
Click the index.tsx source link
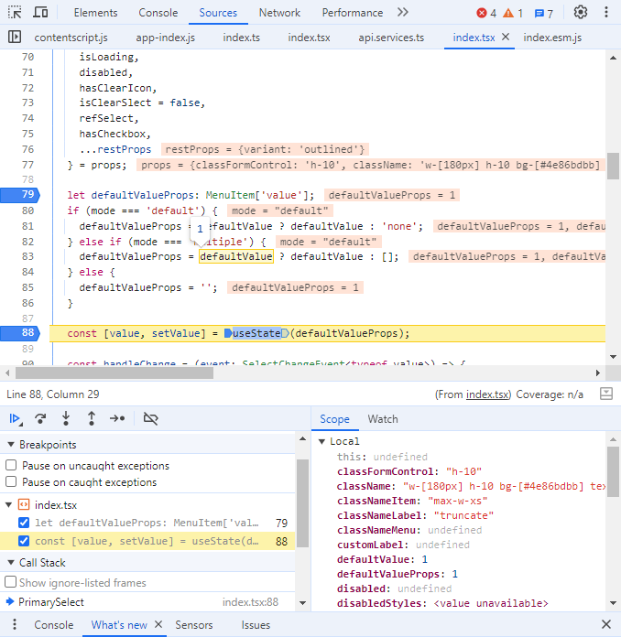point(488,394)
